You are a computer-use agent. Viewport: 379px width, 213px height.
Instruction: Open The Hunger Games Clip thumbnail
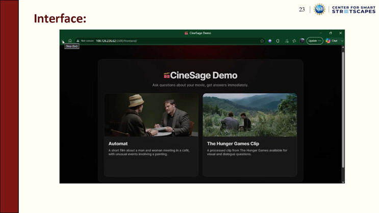(x=249, y=115)
